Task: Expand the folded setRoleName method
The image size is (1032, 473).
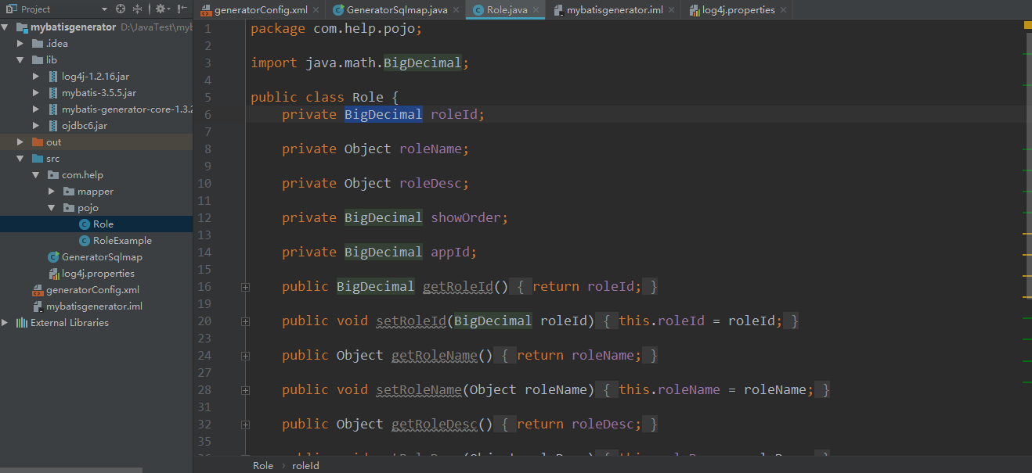Action: pos(245,390)
